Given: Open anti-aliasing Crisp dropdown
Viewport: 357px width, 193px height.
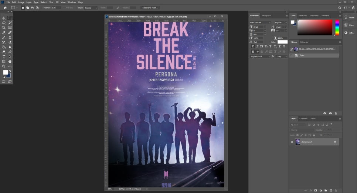Looking at the screenshot, I should click(x=282, y=56).
